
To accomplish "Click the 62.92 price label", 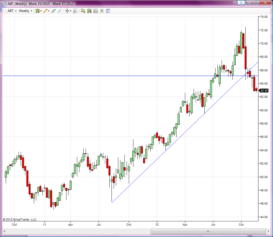I will pos(264,91).
